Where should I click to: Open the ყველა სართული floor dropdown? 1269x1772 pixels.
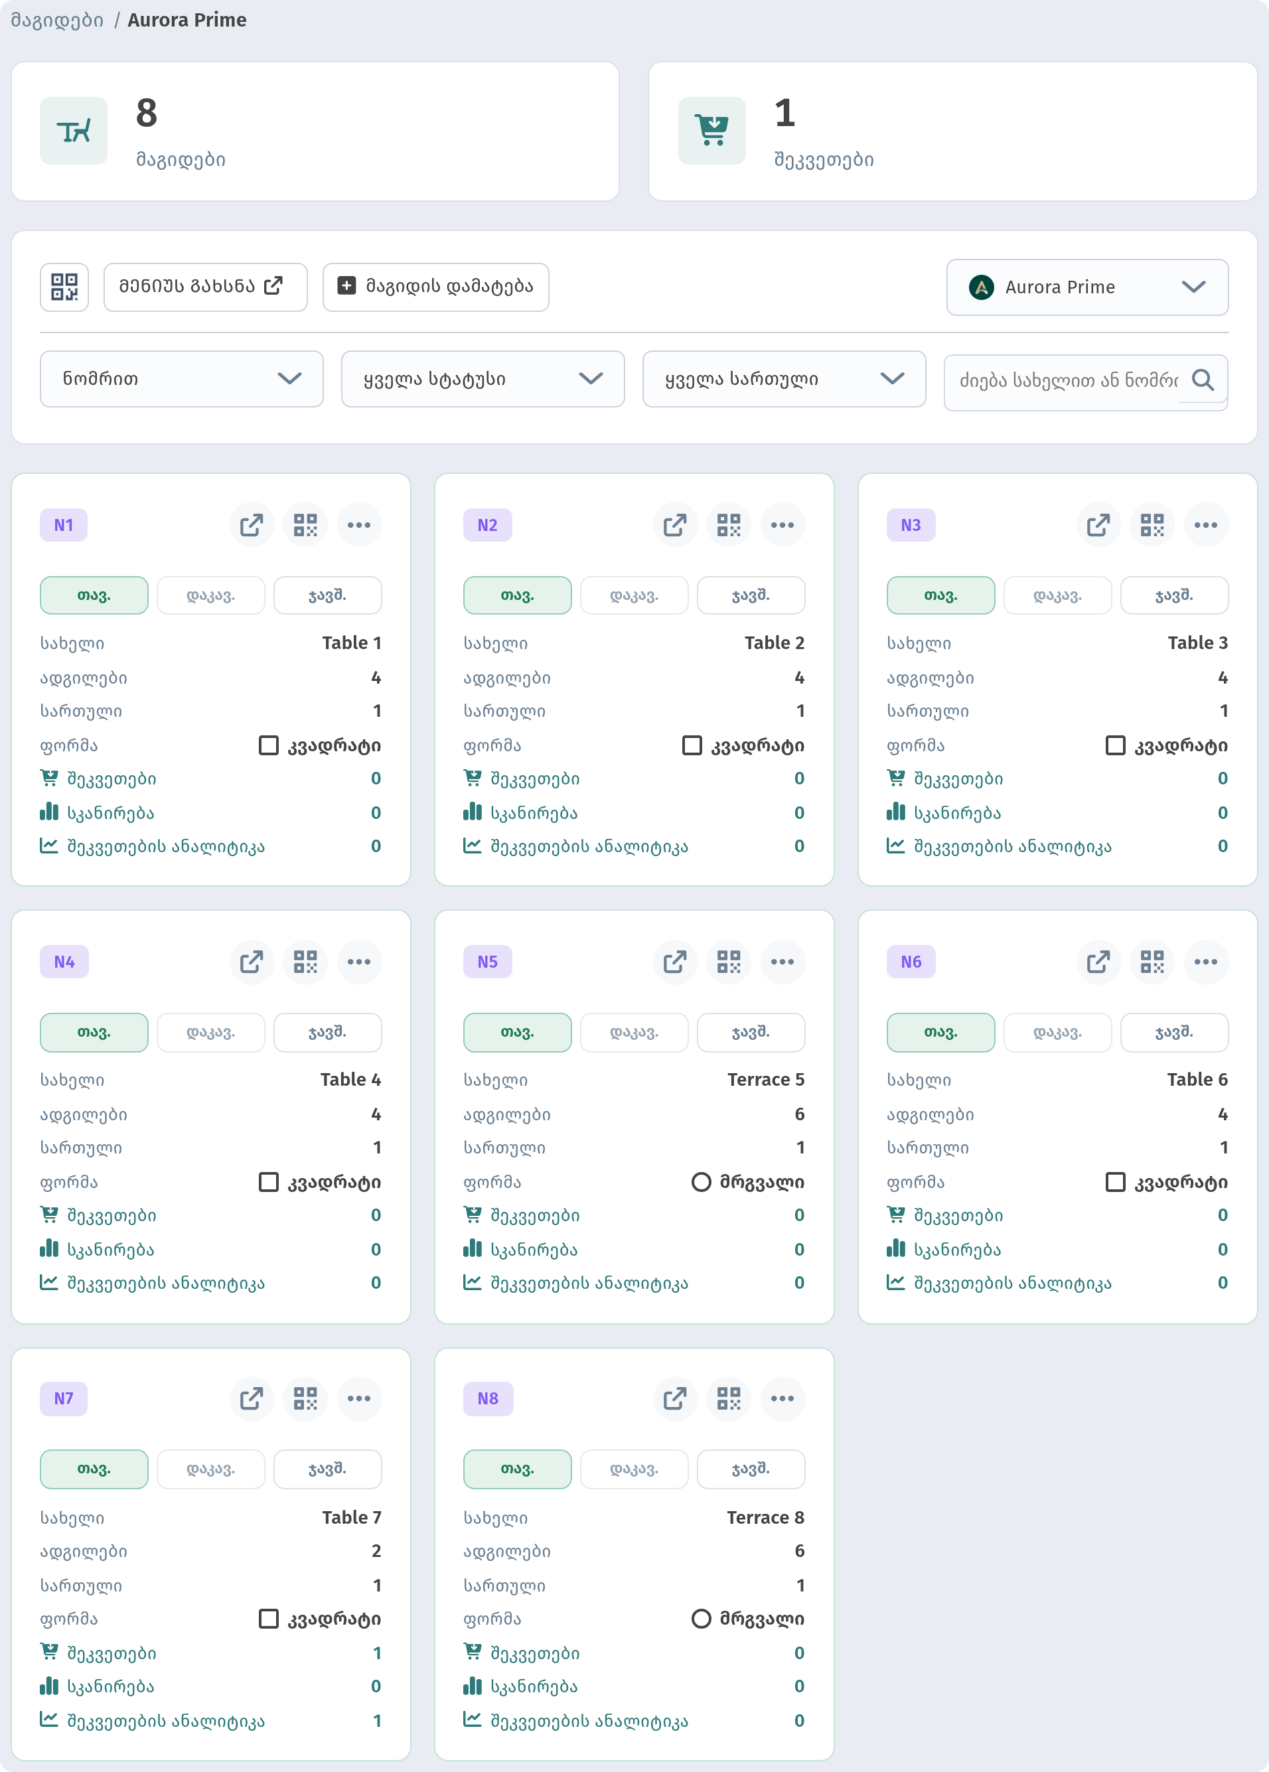(x=784, y=379)
